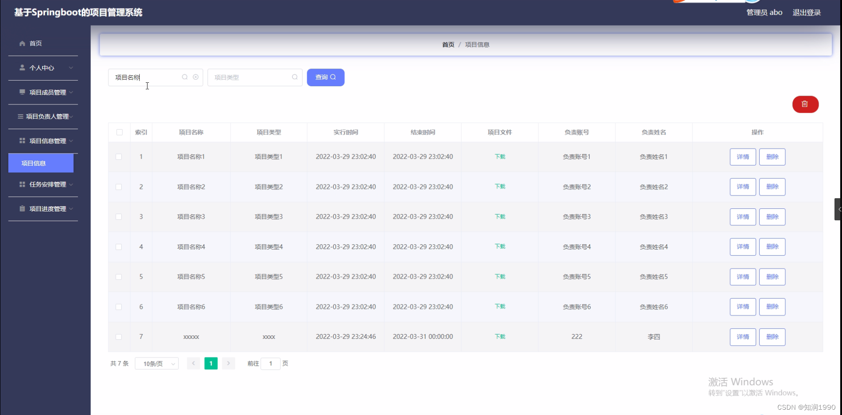Click page 1 button in pagination
Viewport: 842px width, 415px height.
click(x=211, y=363)
